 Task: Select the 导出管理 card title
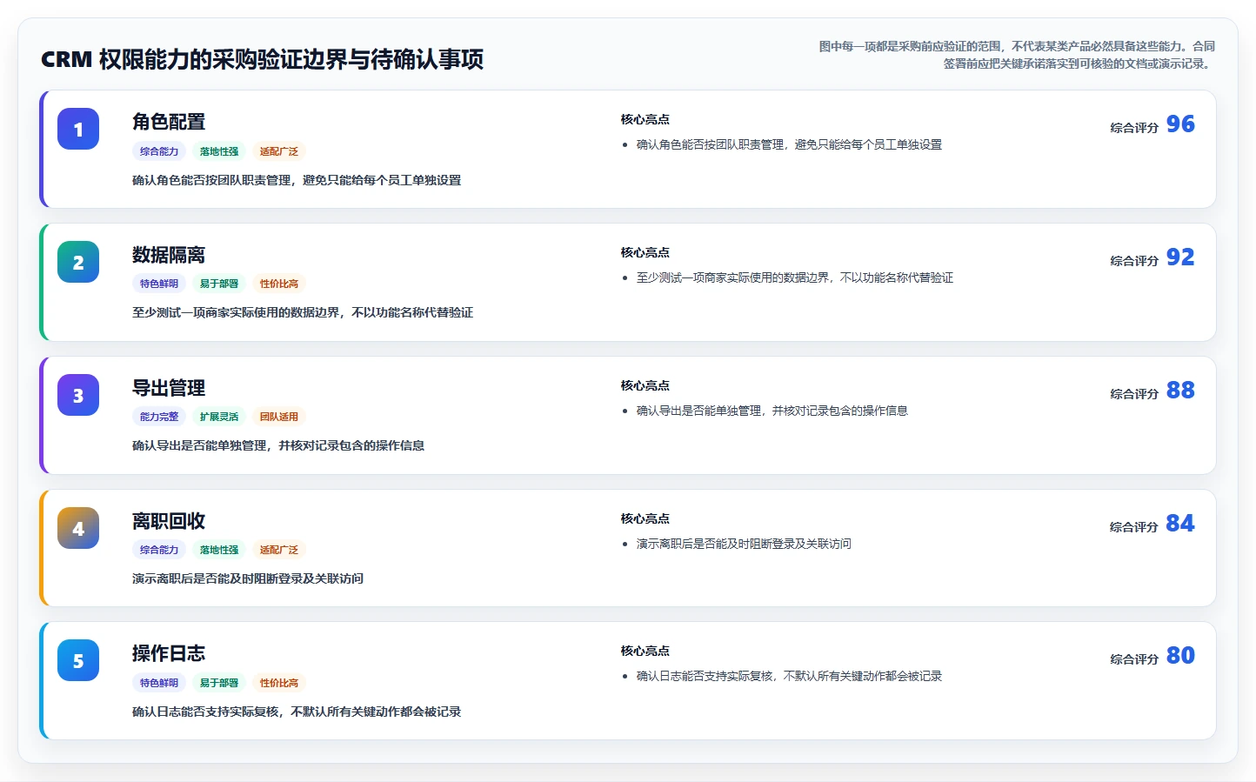coord(169,388)
